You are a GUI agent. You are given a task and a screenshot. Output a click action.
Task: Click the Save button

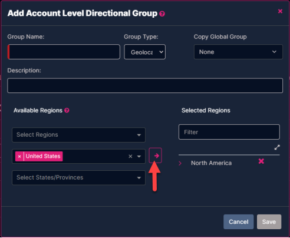coord(269,222)
